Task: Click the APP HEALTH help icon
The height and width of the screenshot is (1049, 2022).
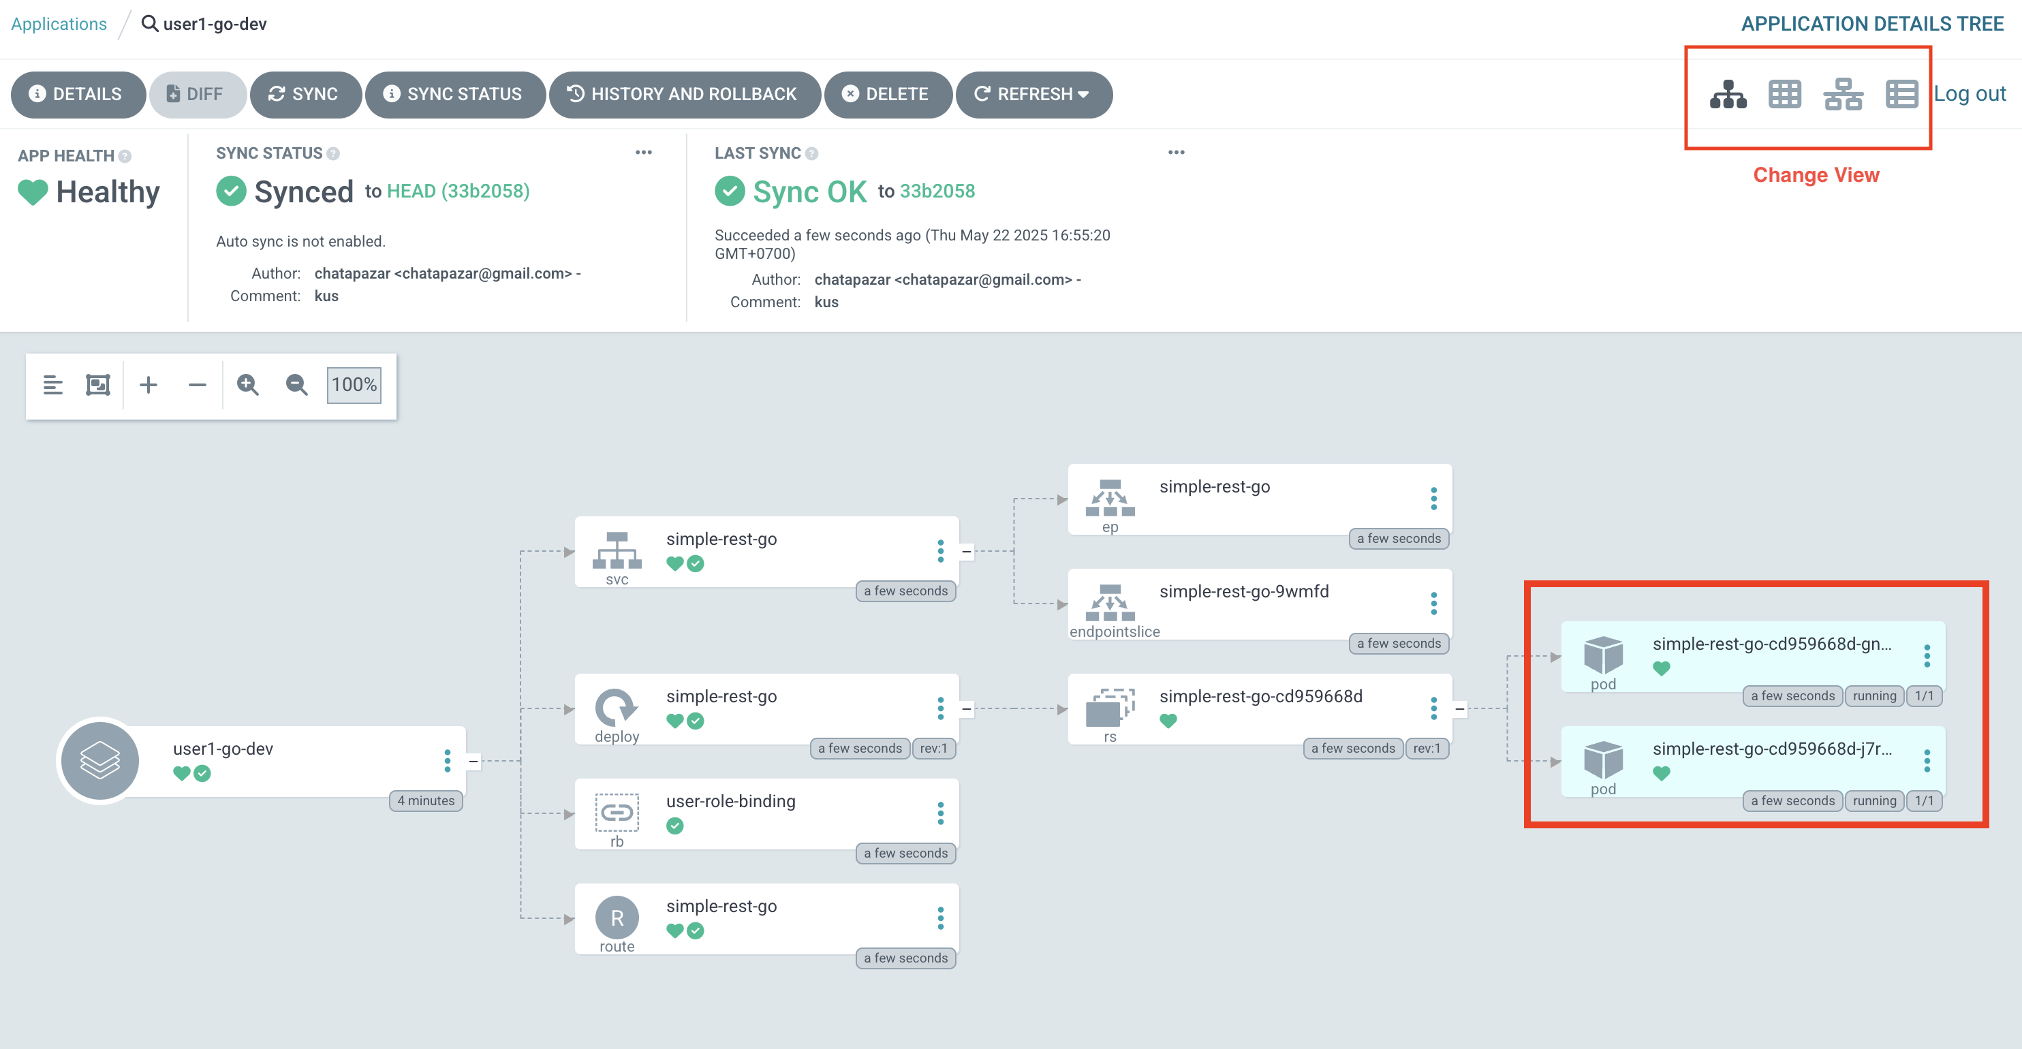Action: click(125, 156)
